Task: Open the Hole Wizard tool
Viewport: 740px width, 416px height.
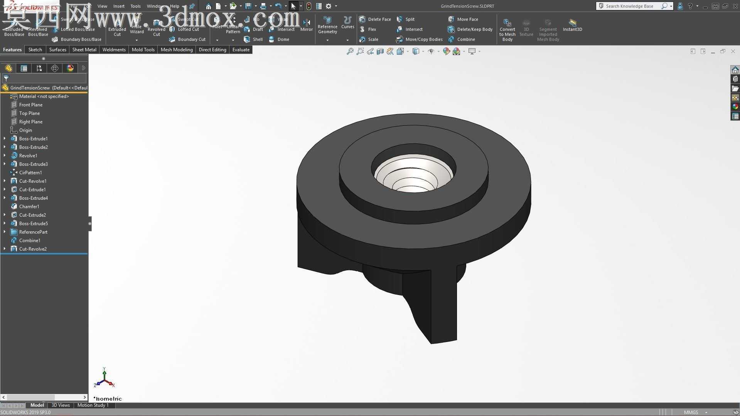Action: coord(137,26)
